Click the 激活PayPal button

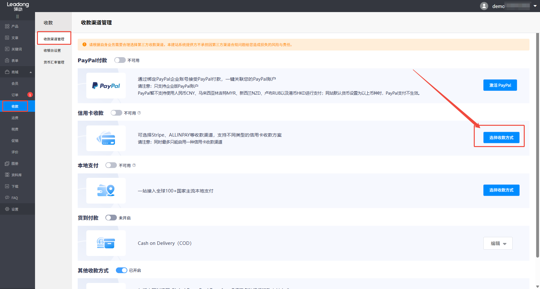(x=500, y=85)
